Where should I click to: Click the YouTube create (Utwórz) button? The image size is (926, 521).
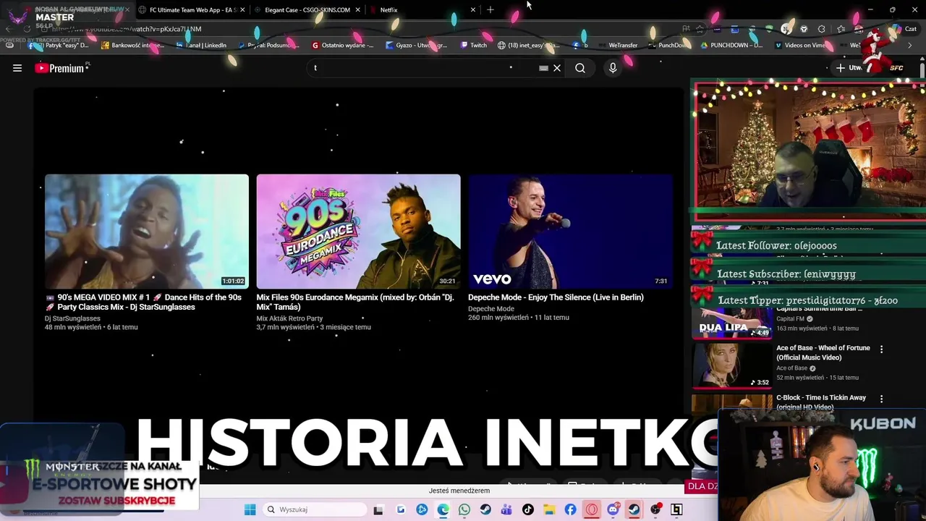[849, 68]
